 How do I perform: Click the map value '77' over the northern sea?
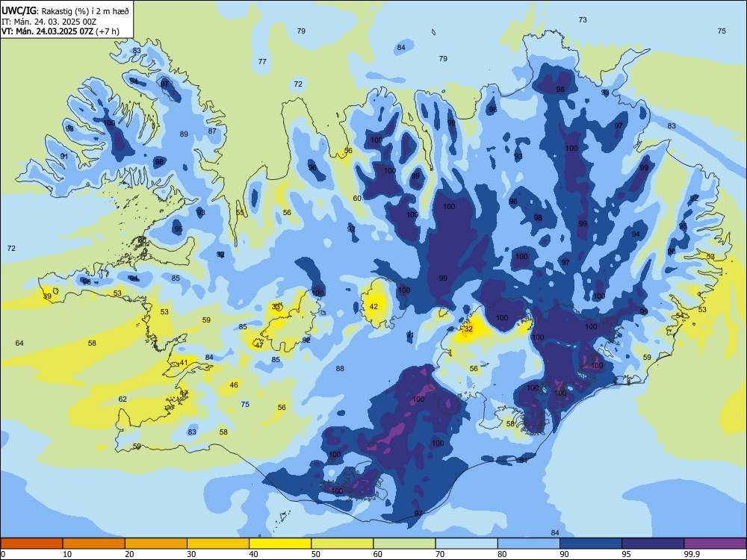(262, 62)
